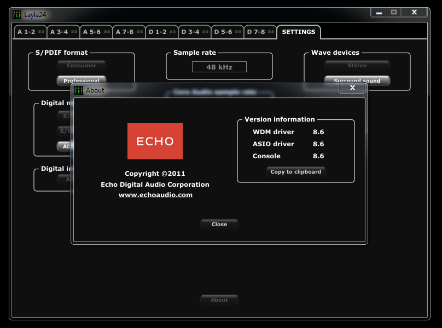The width and height of the screenshot is (442, 328).
Task: Click the About dialog mixer icon
Action: pos(79,90)
